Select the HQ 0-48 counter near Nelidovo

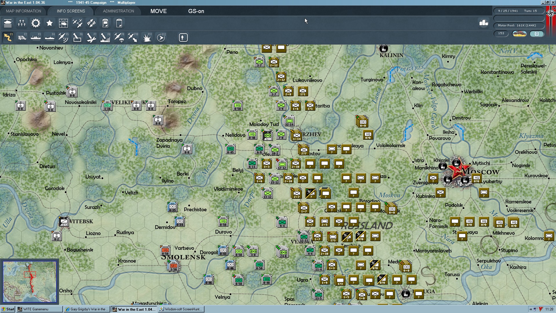tap(252, 135)
